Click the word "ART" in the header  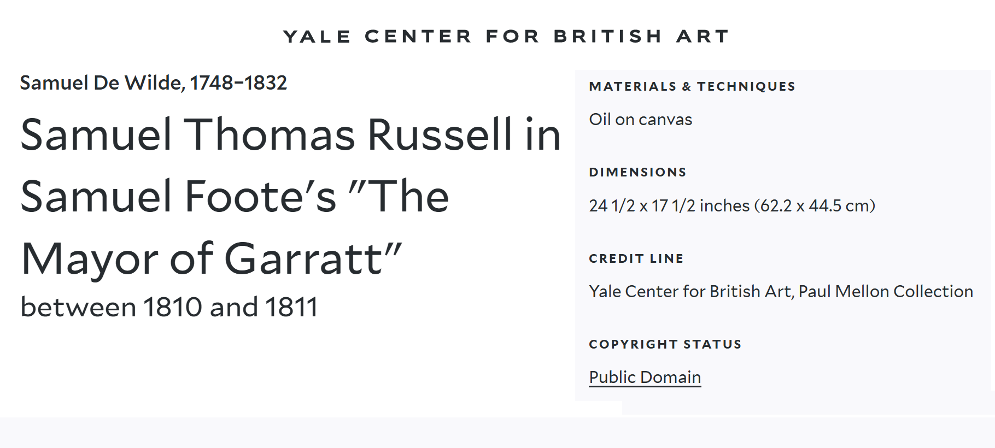click(x=703, y=36)
